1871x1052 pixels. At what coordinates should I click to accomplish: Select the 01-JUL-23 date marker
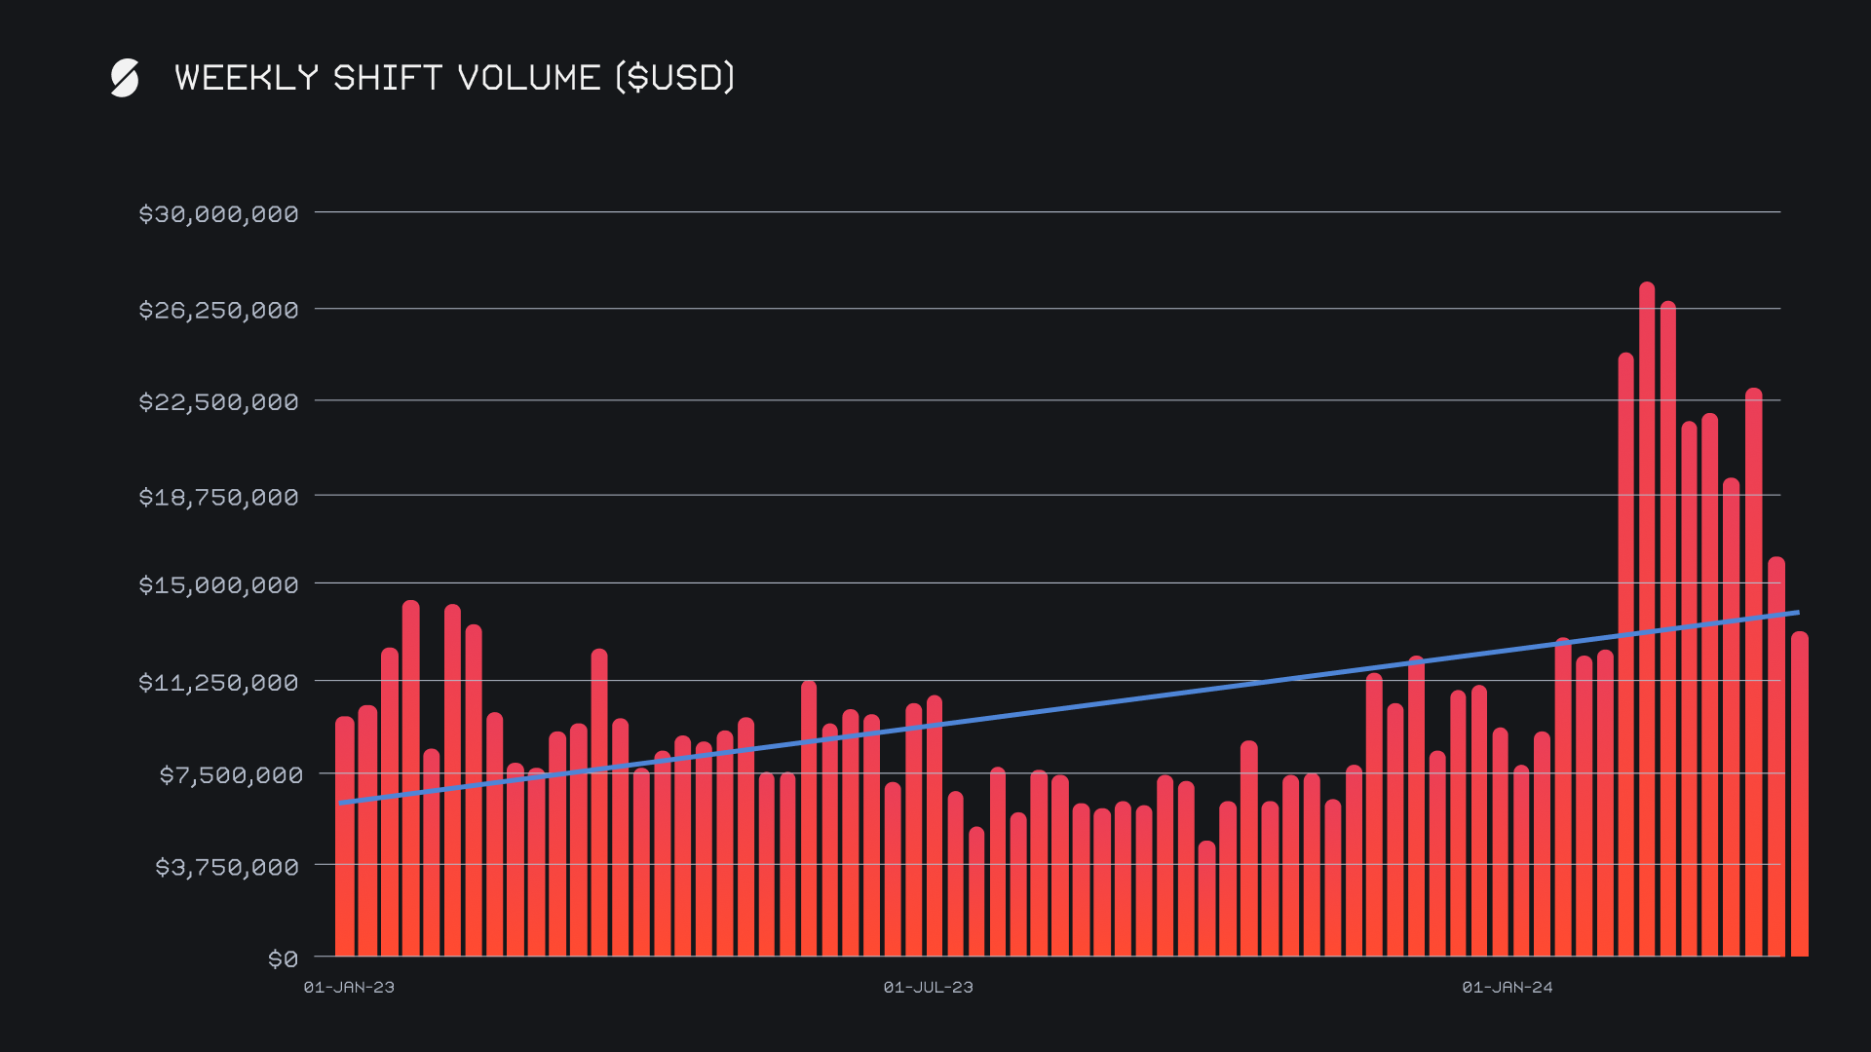click(x=928, y=988)
